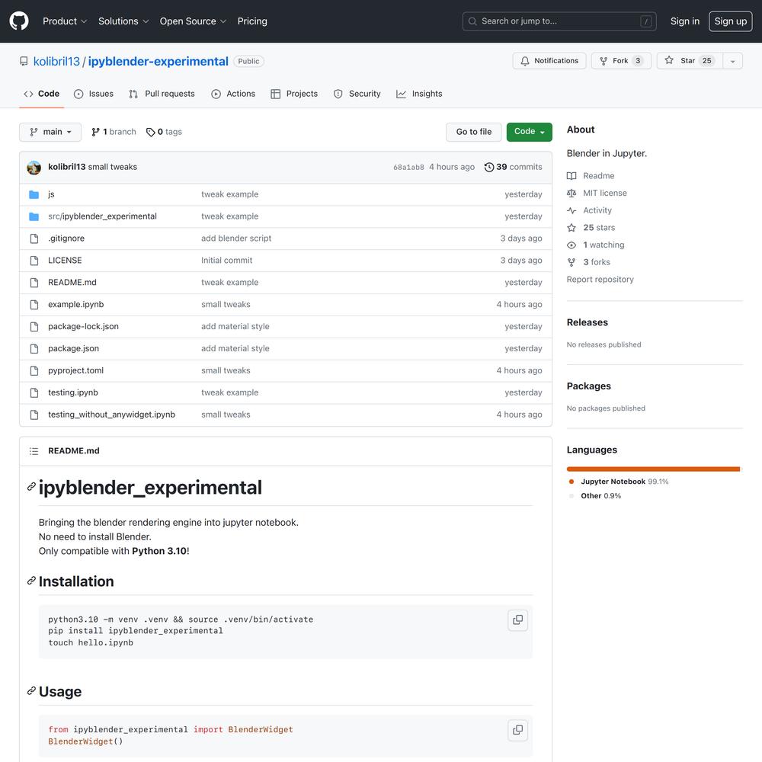The height and width of the screenshot is (762, 762).
Task: Open the Releases section heading
Action: [587, 322]
